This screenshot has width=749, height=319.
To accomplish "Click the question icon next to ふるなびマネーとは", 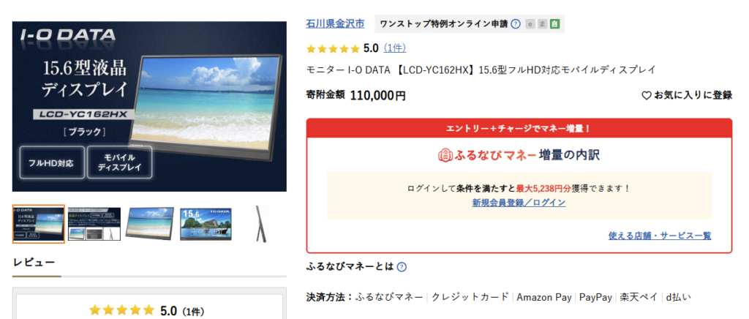I will click(402, 267).
